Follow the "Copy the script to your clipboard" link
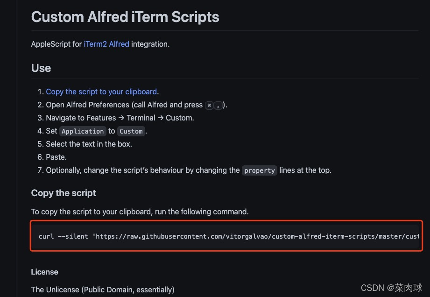Image resolution: width=430 pixels, height=297 pixels. pyautogui.click(x=101, y=92)
